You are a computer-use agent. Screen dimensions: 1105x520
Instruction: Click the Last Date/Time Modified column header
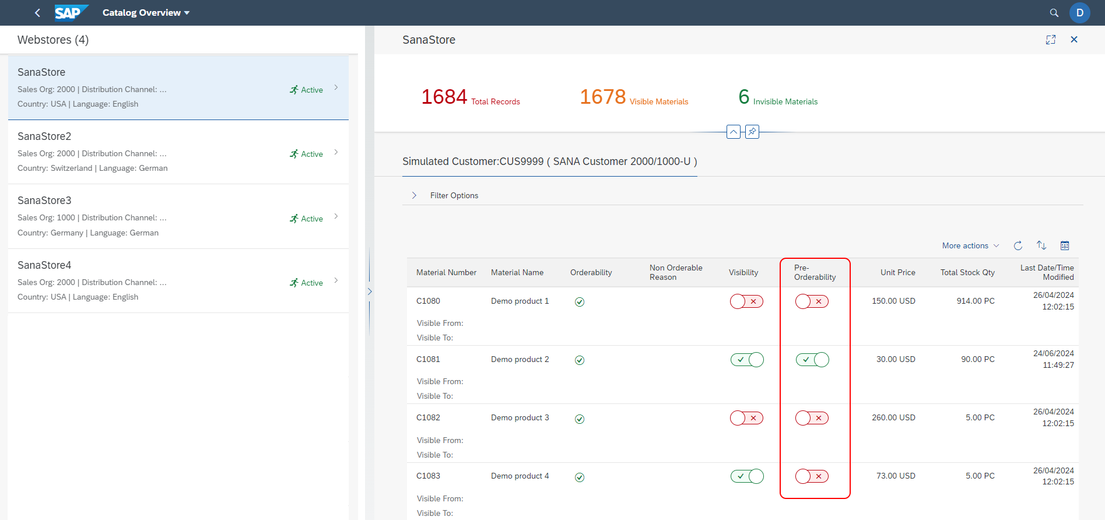point(1047,272)
